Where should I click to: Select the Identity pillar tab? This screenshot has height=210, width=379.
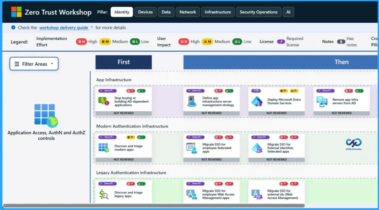click(x=121, y=12)
